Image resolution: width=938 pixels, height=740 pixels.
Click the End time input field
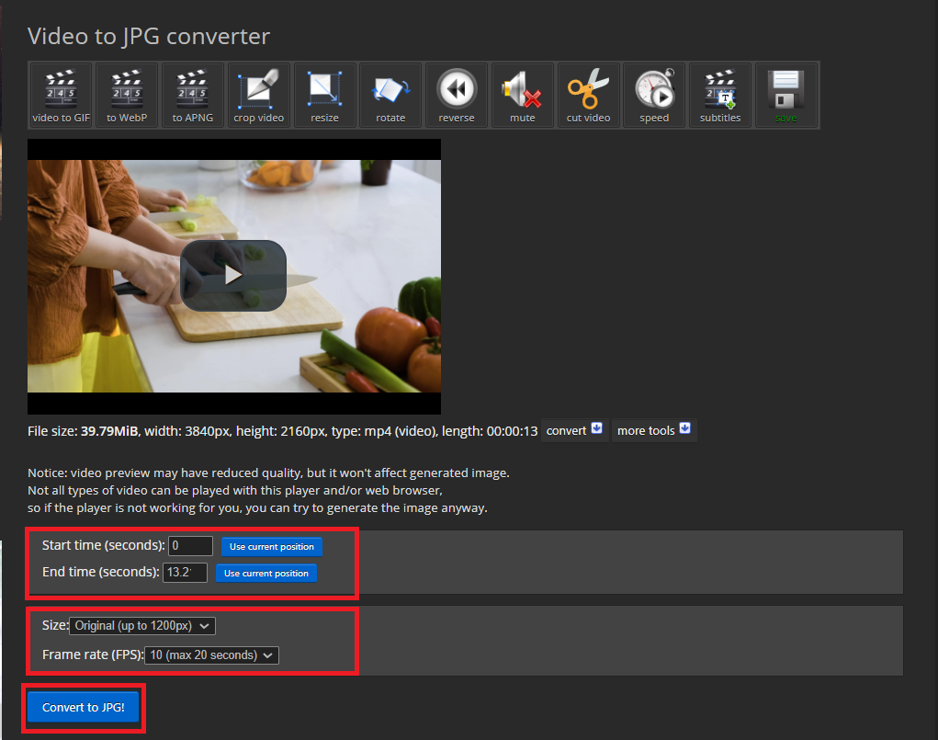tap(185, 572)
